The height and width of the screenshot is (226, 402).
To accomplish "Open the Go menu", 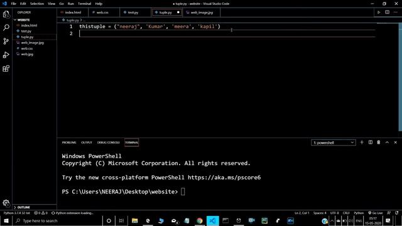I will 62,4.
